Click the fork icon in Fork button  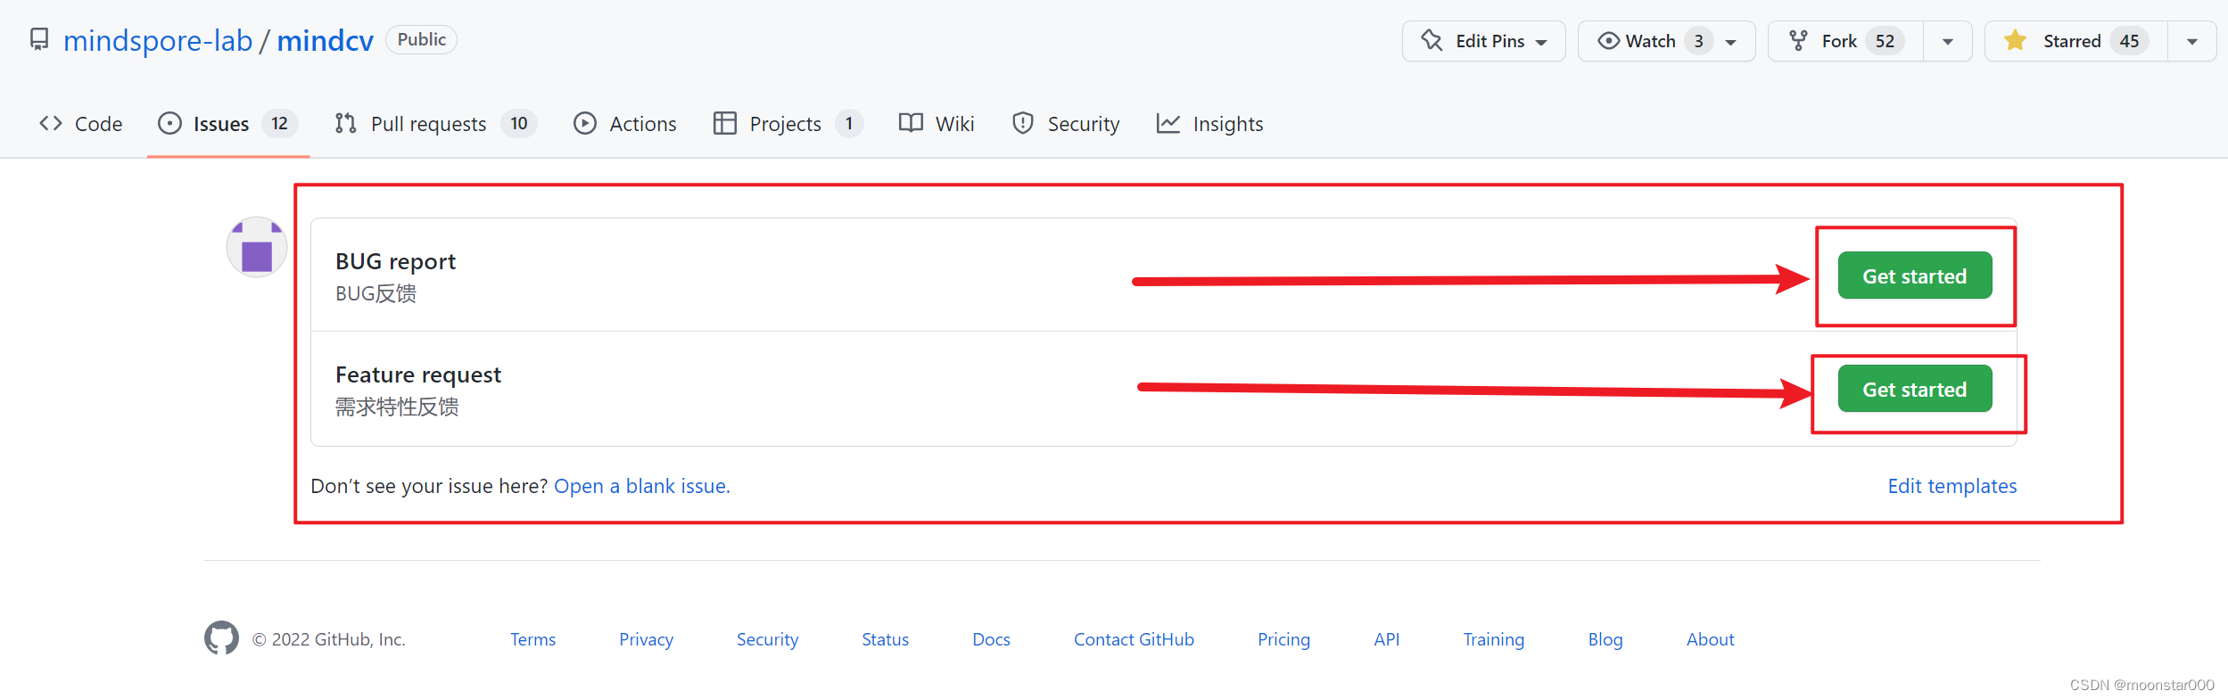click(x=1798, y=41)
